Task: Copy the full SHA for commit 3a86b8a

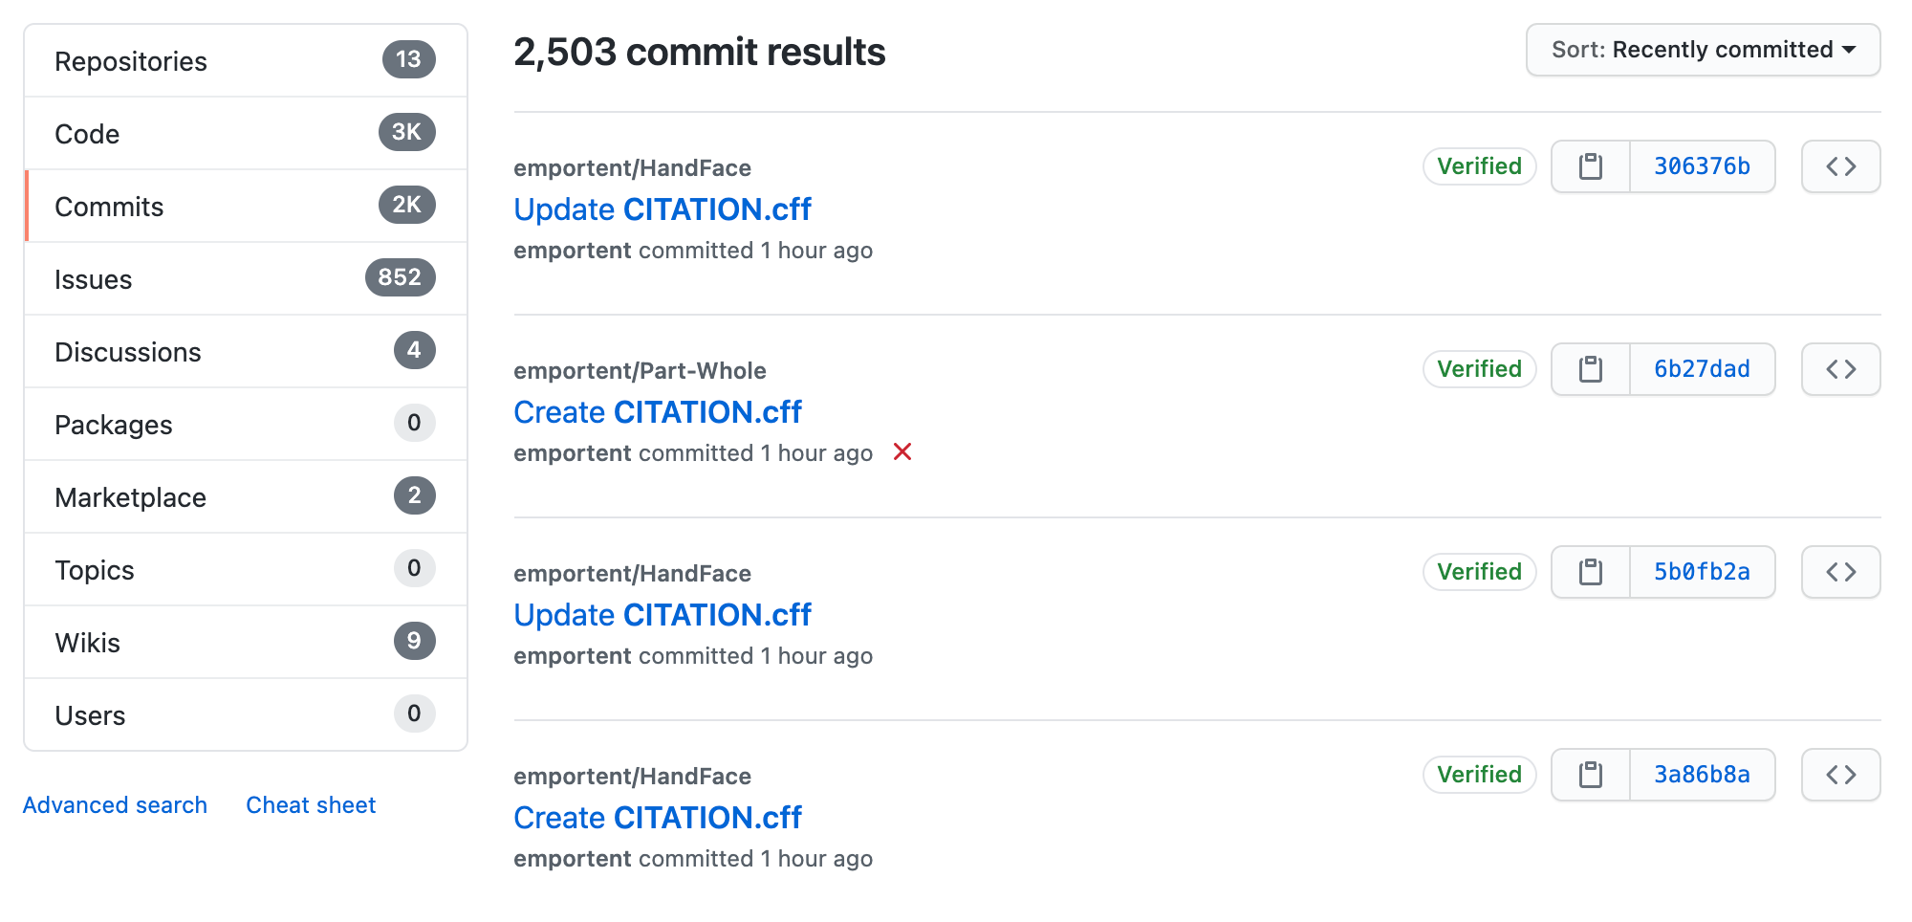Action: point(1590,775)
